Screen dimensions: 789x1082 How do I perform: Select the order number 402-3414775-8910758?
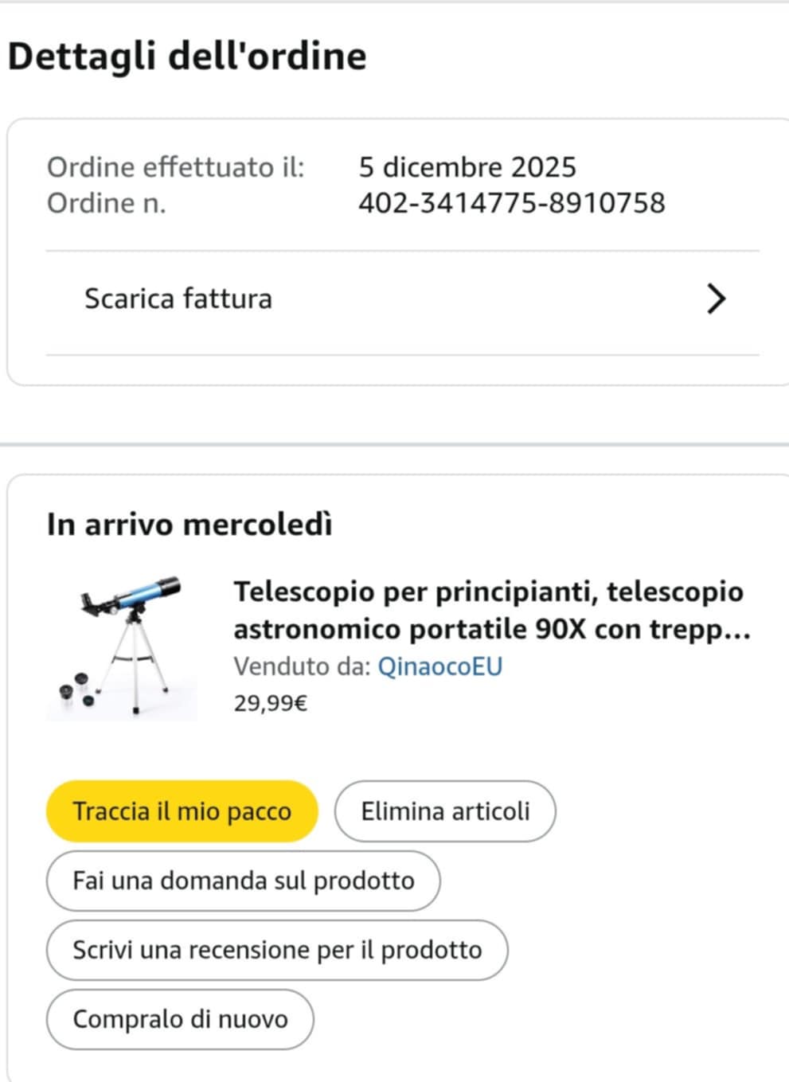(512, 203)
